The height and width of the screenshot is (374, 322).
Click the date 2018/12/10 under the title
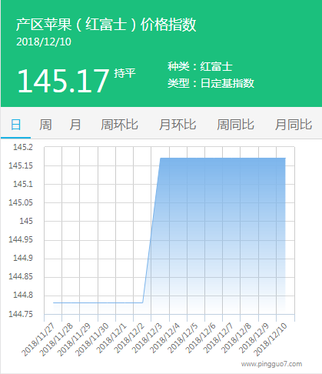click(44, 42)
